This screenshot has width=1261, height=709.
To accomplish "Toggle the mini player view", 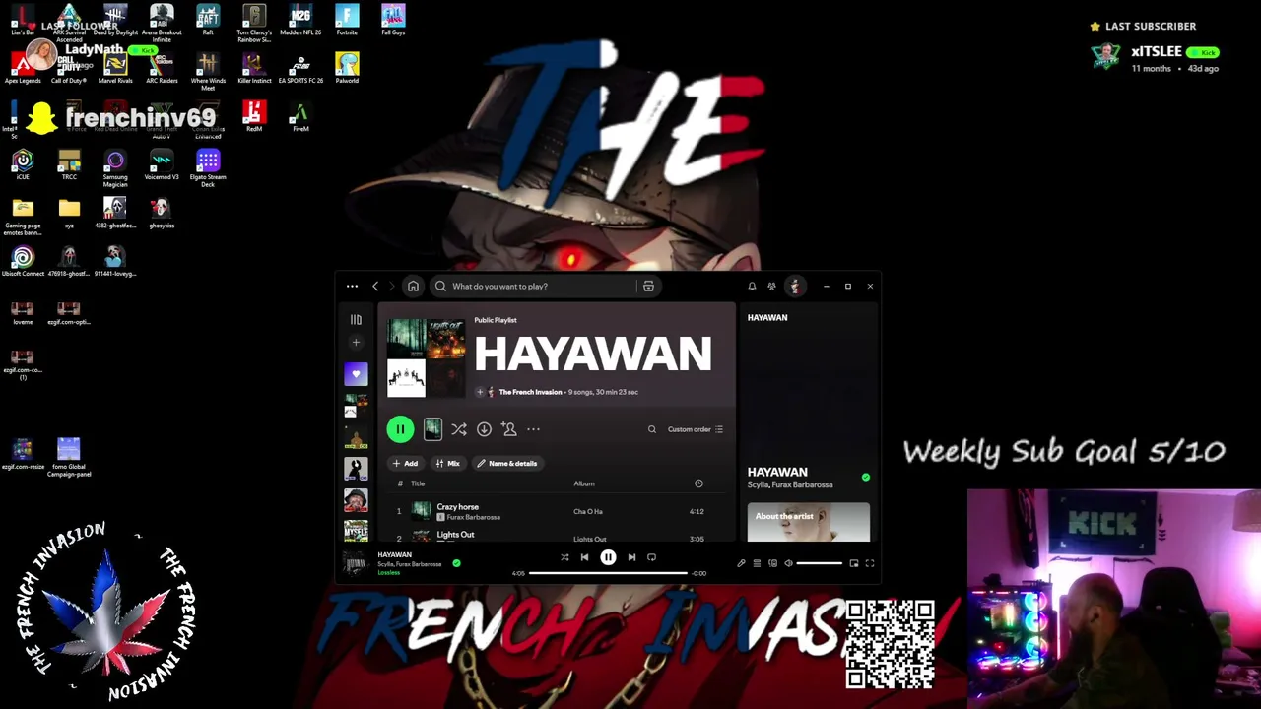I will coord(853,563).
